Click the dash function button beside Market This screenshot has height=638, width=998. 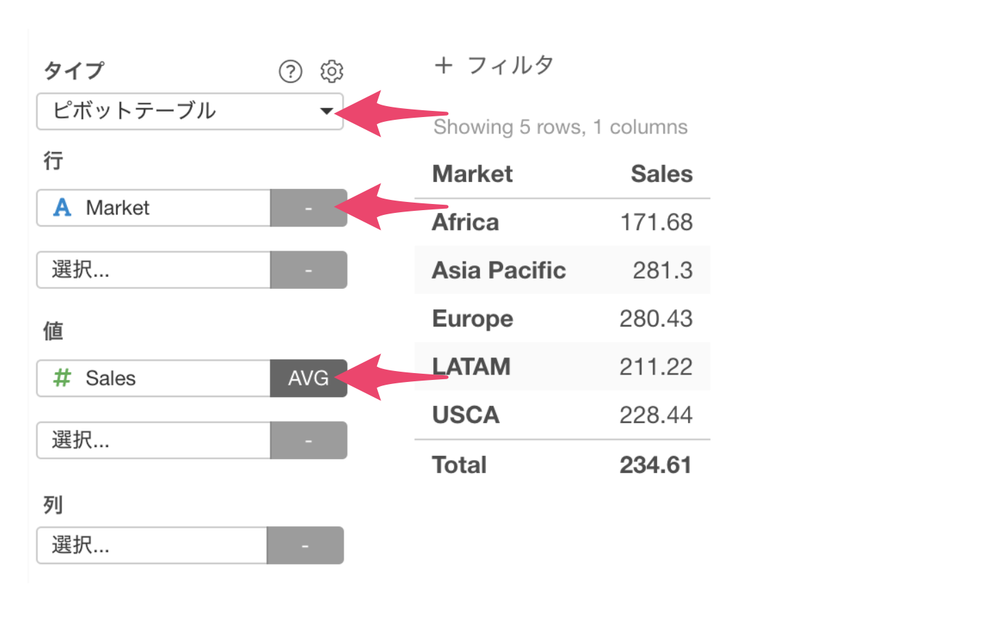[x=309, y=208]
